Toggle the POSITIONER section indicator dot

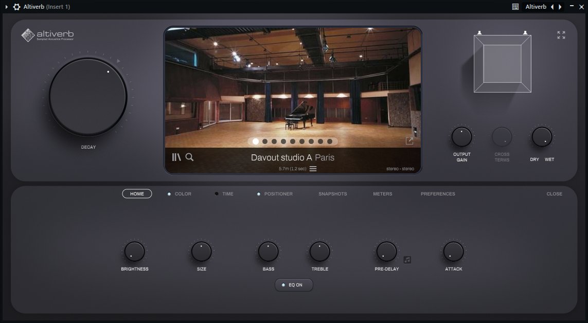pos(258,194)
